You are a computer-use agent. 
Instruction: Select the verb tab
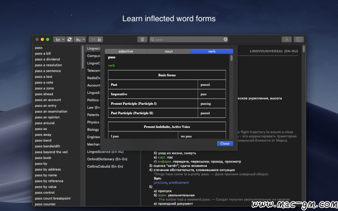tap(212, 51)
